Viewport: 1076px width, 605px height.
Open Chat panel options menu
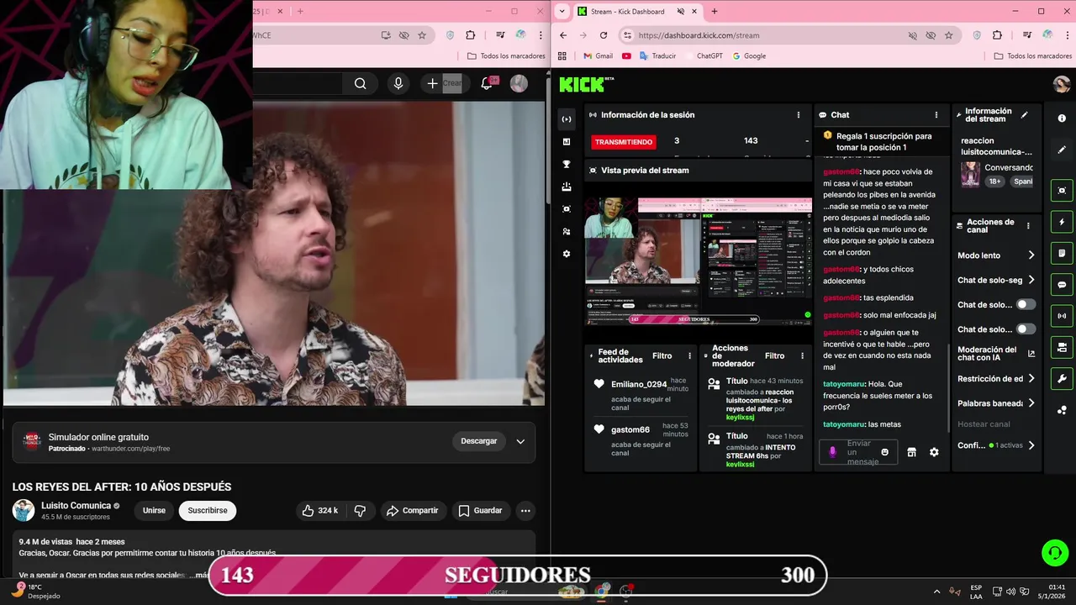pyautogui.click(x=936, y=115)
